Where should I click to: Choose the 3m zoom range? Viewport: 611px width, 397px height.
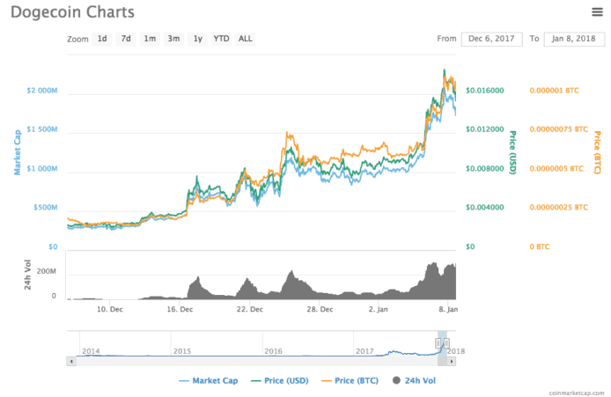click(174, 39)
